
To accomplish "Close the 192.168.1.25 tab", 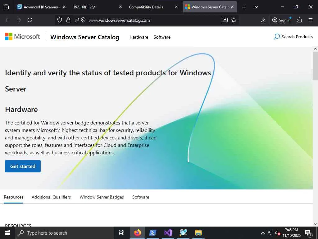I will coord(120,7).
